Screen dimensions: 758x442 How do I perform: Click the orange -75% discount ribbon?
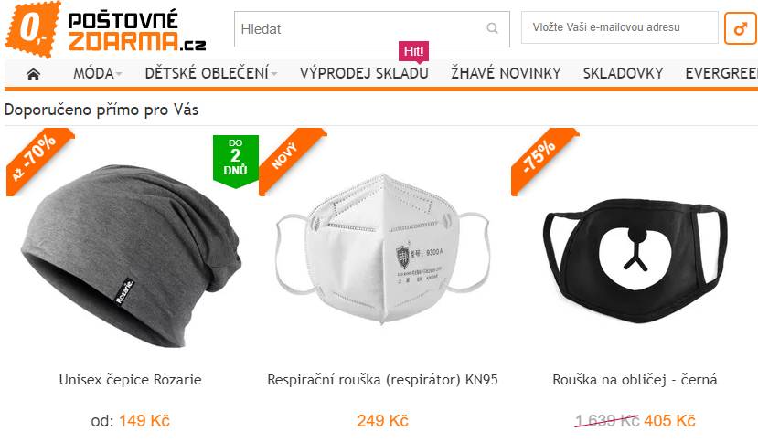point(543,161)
